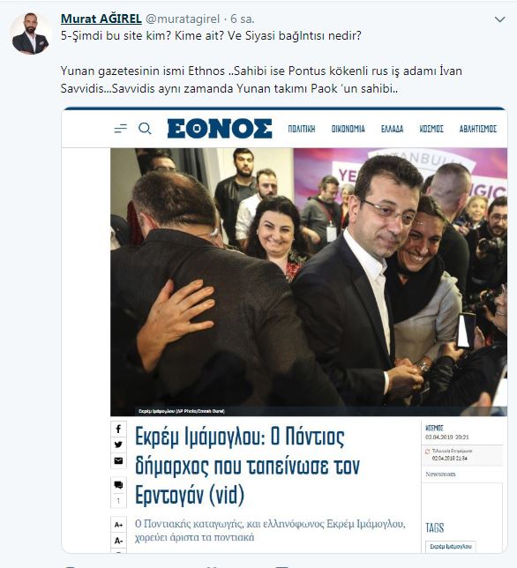
Task: Open the @muratagirel handle link
Action: click(183, 19)
